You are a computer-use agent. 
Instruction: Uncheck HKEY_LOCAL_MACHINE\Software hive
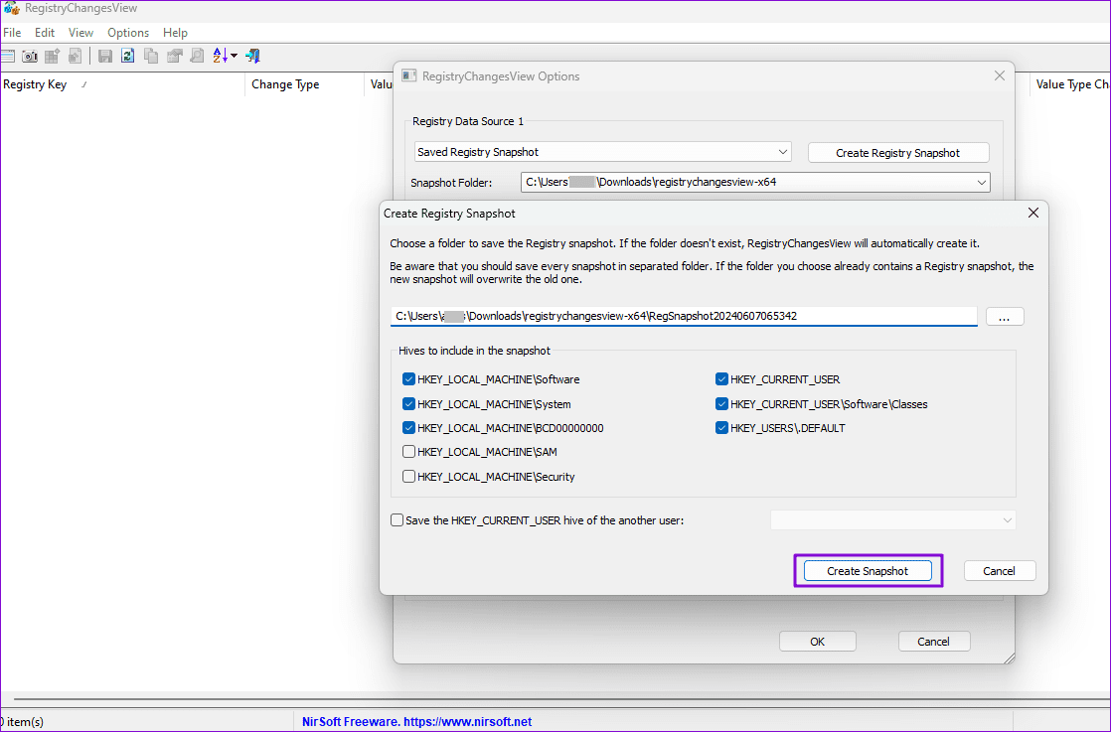pyautogui.click(x=408, y=379)
